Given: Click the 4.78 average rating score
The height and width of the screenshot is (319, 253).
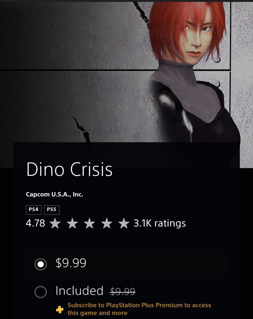Looking at the screenshot, I should (x=35, y=223).
